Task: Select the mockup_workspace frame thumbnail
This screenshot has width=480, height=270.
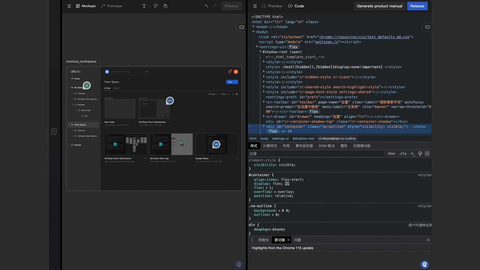Action: [x=154, y=129]
